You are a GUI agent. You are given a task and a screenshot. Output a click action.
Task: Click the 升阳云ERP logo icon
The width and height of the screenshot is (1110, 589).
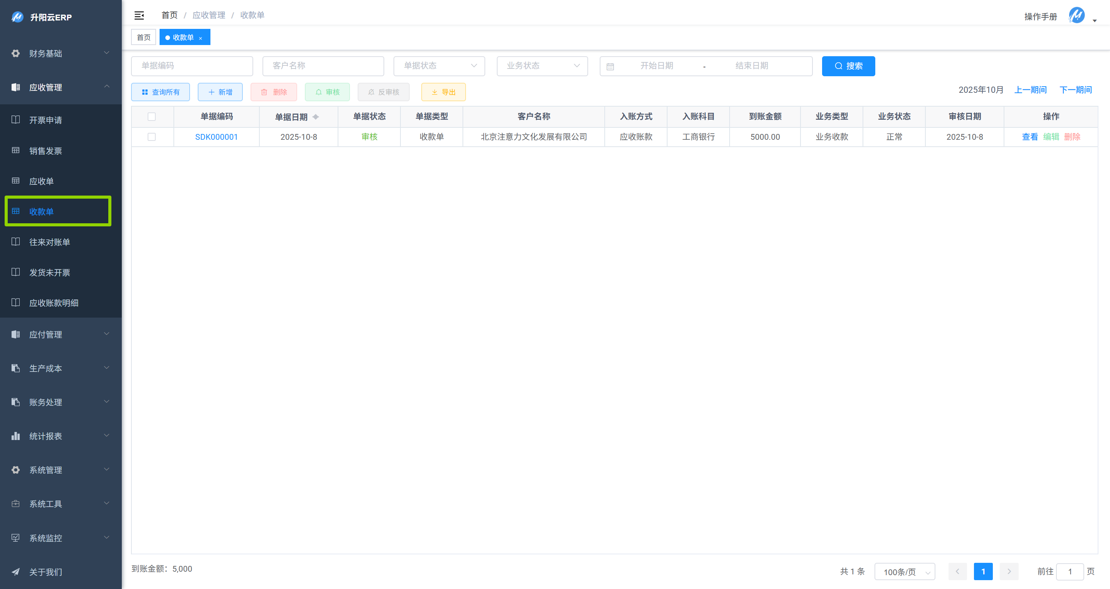tap(17, 17)
